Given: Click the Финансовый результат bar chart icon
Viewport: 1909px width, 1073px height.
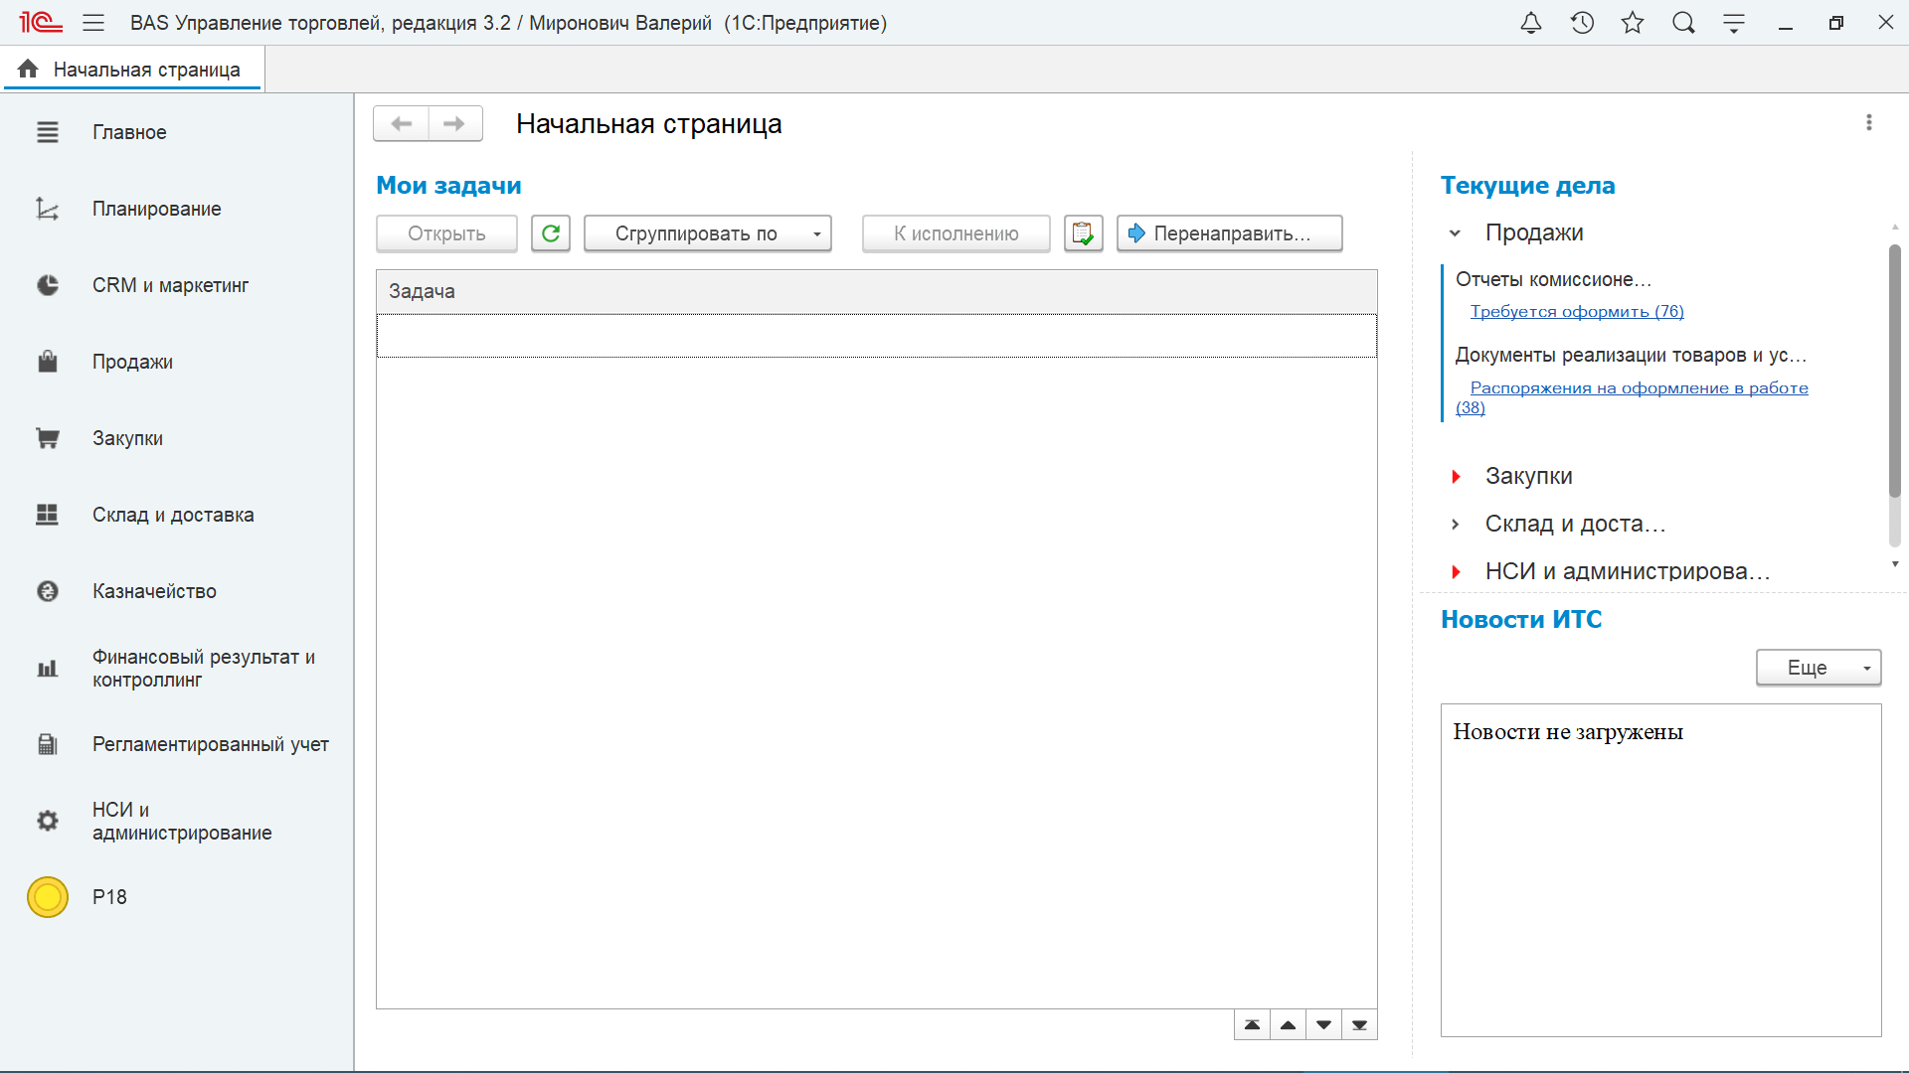Looking at the screenshot, I should [48, 669].
